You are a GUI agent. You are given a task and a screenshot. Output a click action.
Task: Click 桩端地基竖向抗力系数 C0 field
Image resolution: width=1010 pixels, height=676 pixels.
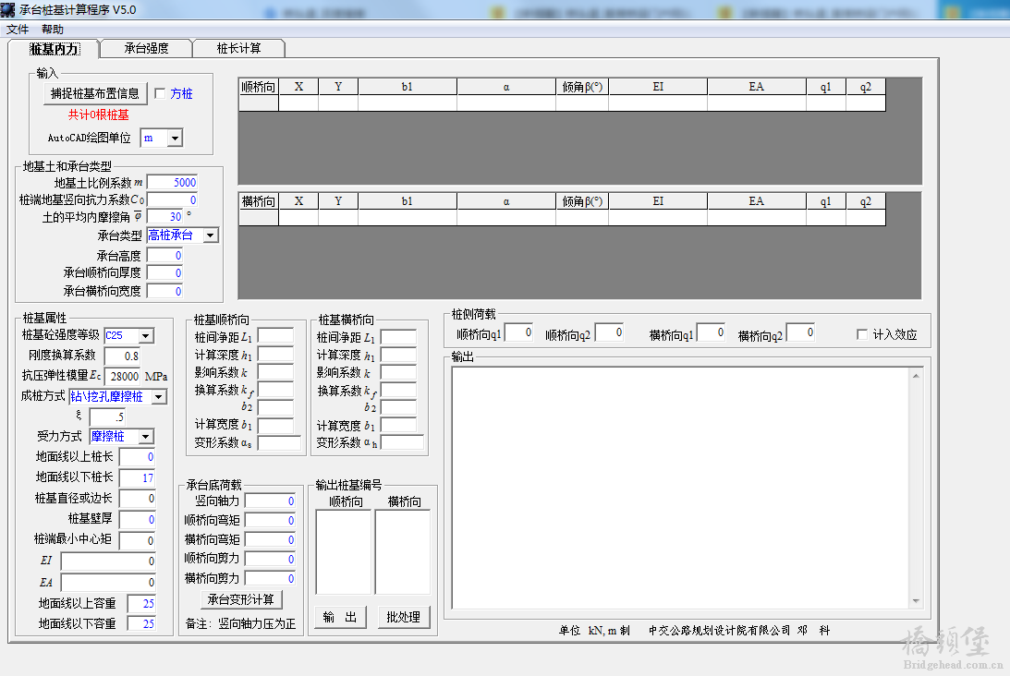(x=172, y=200)
